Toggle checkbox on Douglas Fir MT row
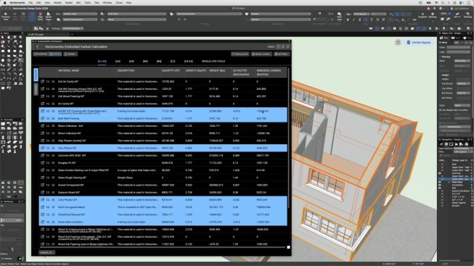This screenshot has width=474, height=266. (x=48, y=163)
